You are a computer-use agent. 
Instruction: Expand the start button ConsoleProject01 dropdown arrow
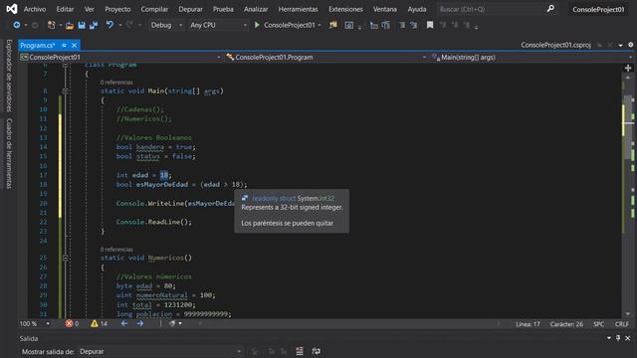[319, 25]
